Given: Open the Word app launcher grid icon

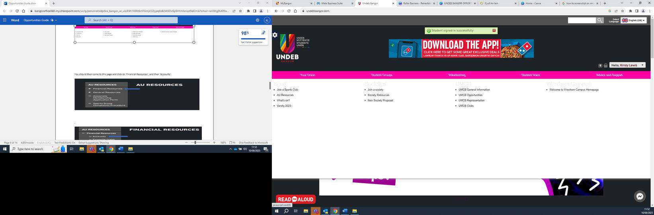Looking at the screenshot, I should [x=4, y=20].
